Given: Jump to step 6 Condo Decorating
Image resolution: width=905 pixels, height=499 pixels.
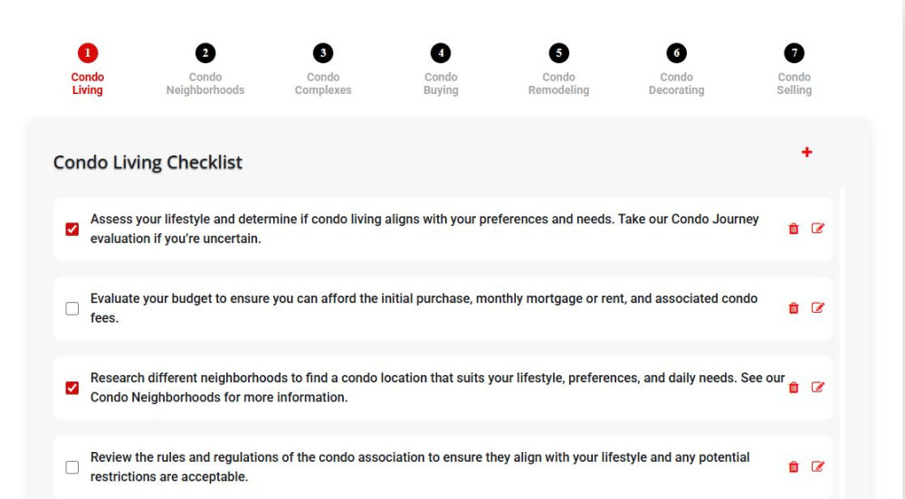Looking at the screenshot, I should tap(676, 70).
